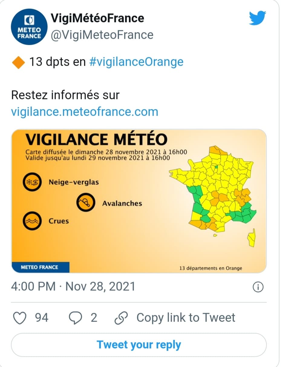Click the VigiMétéoFrance display name

(x=97, y=18)
